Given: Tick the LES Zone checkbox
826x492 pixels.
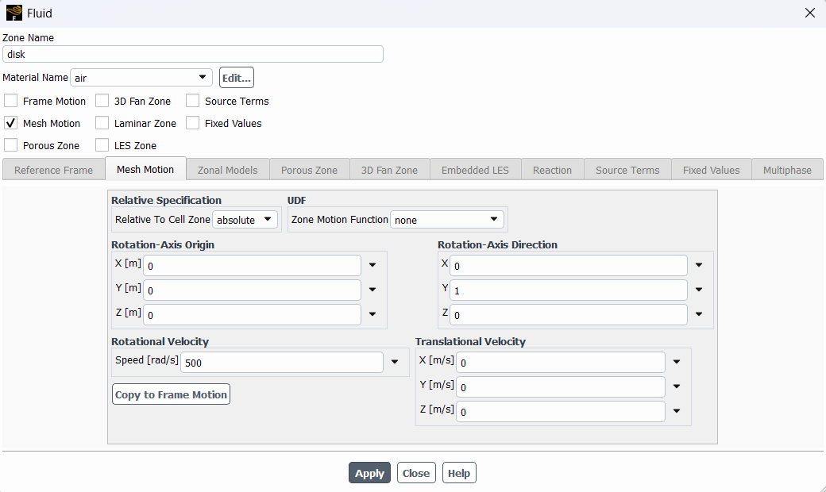Looking at the screenshot, I should click(x=102, y=145).
